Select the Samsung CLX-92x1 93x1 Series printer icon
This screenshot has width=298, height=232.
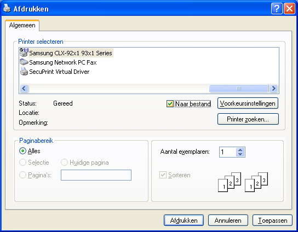point(24,53)
